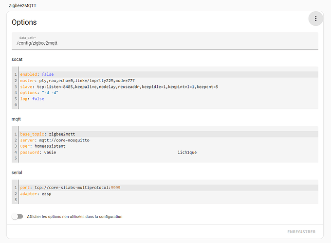This screenshot has width=331, height=243.
Task: Click the socat 'master: pty,raw,echo=0' line
Action: [x=169, y=81]
